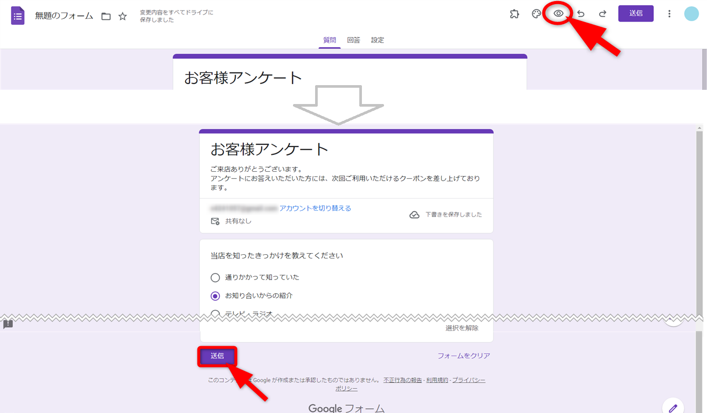
Task: Open the Google Forms home icon
Action: pos(18,16)
